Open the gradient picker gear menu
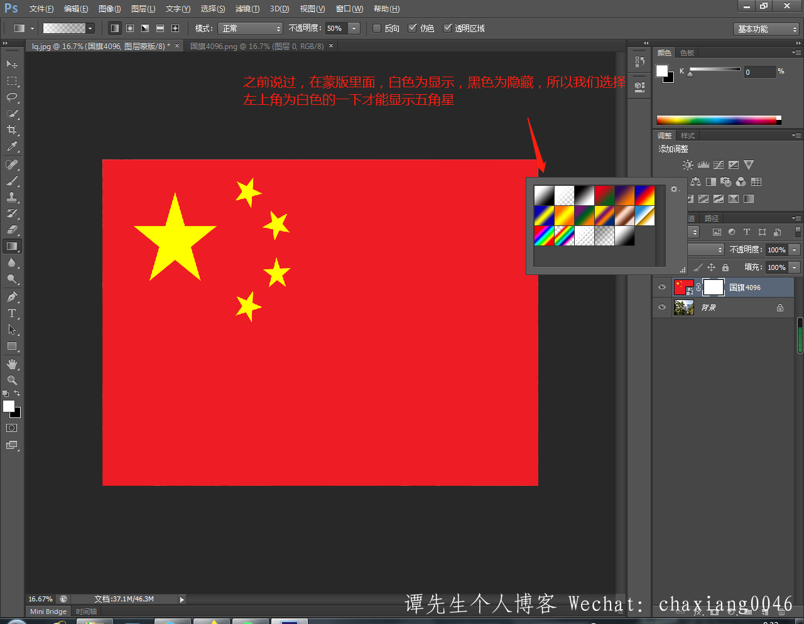This screenshot has height=624, width=804. coord(674,189)
